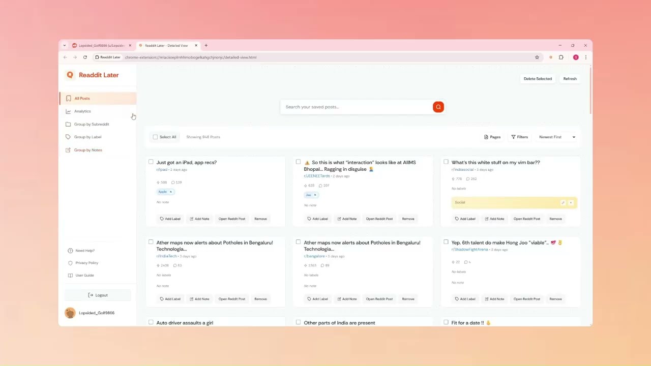Bookmark this page with the star icon

(537, 57)
